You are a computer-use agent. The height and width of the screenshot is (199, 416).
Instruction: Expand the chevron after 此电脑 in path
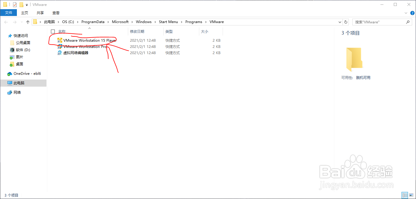point(58,22)
